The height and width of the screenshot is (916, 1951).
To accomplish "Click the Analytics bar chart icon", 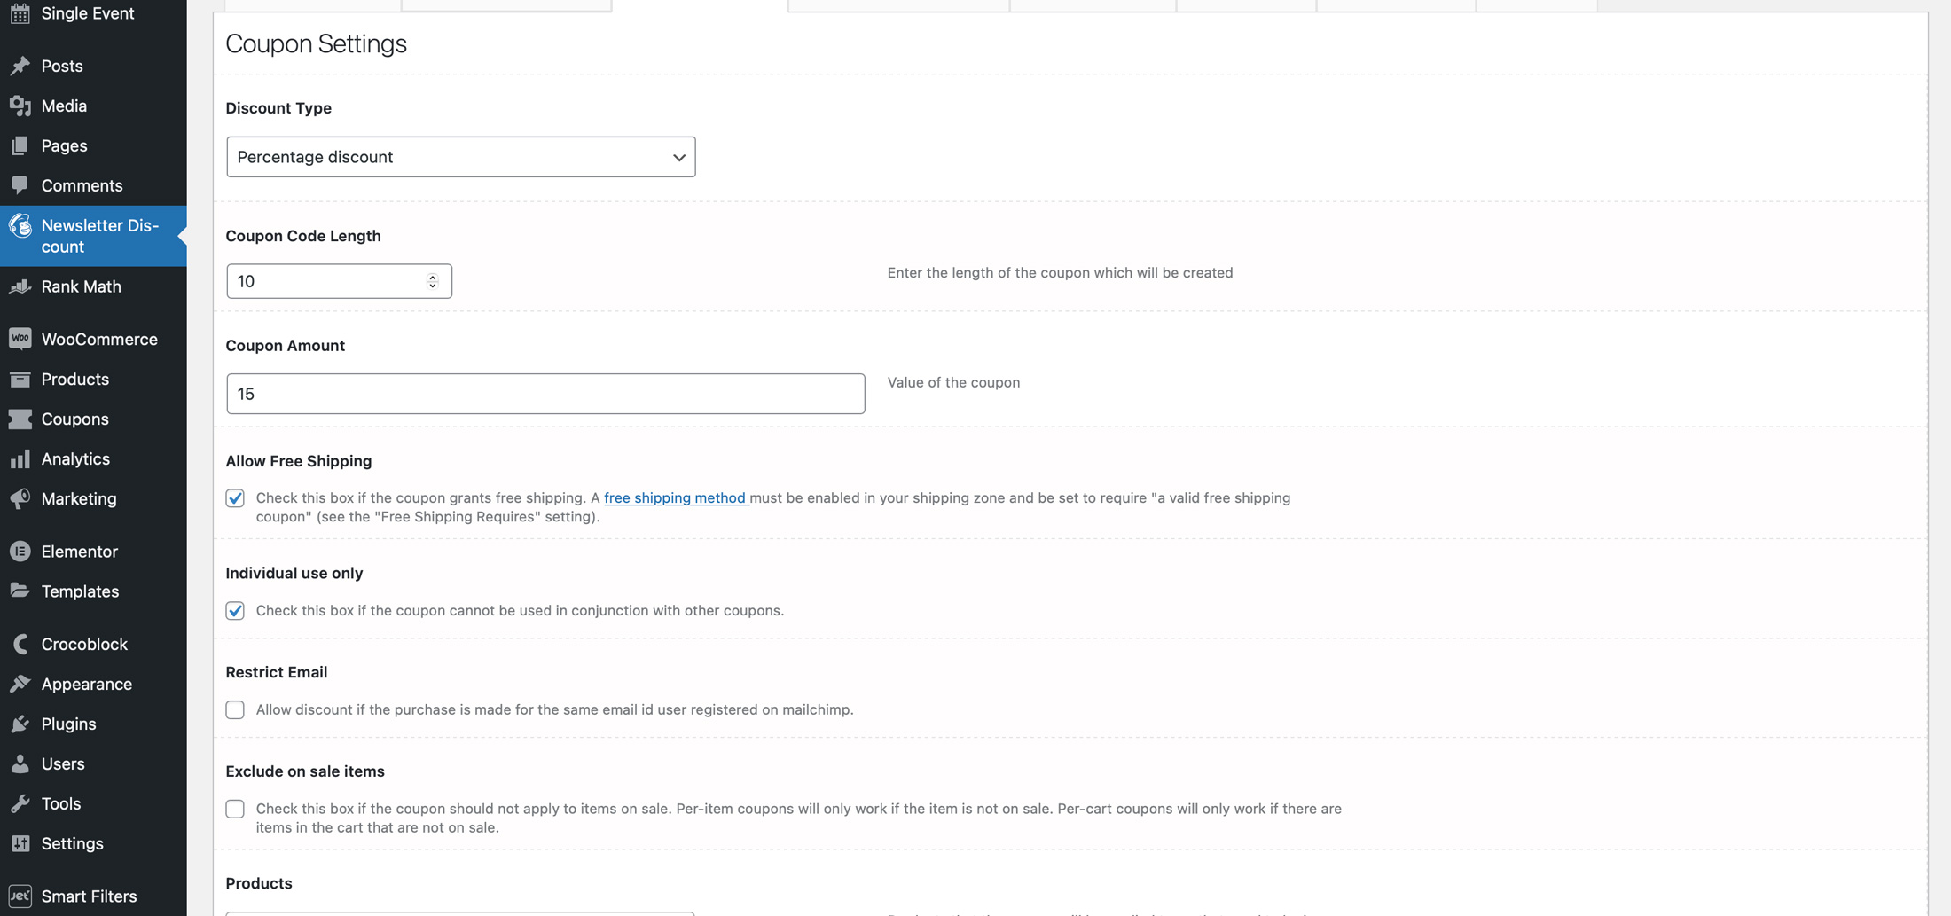I will pyautogui.click(x=20, y=458).
